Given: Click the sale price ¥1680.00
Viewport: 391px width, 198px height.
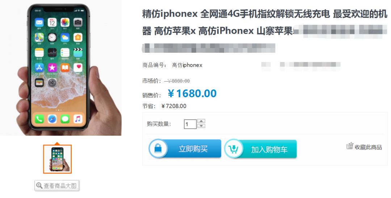Looking at the screenshot, I should click(192, 94).
